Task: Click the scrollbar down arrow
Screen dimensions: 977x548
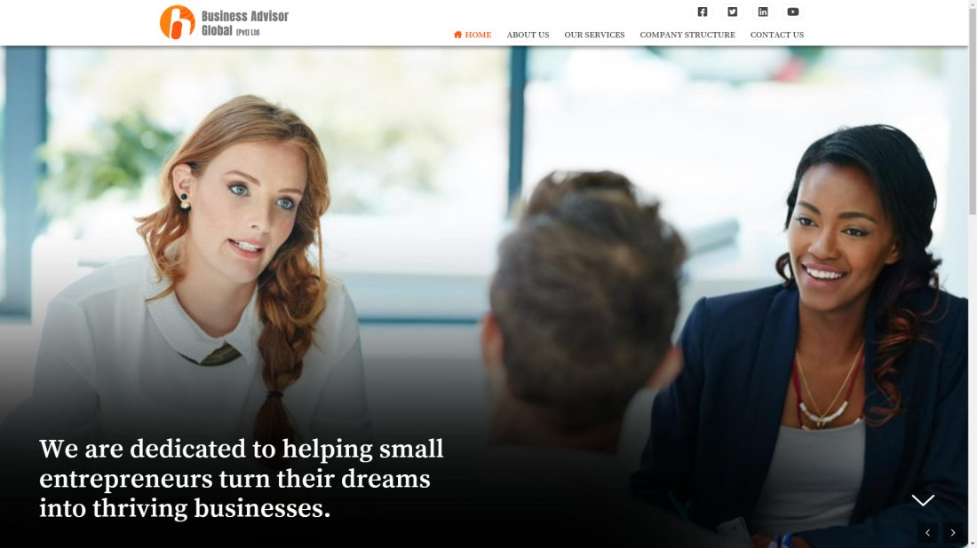Action: [x=973, y=544]
